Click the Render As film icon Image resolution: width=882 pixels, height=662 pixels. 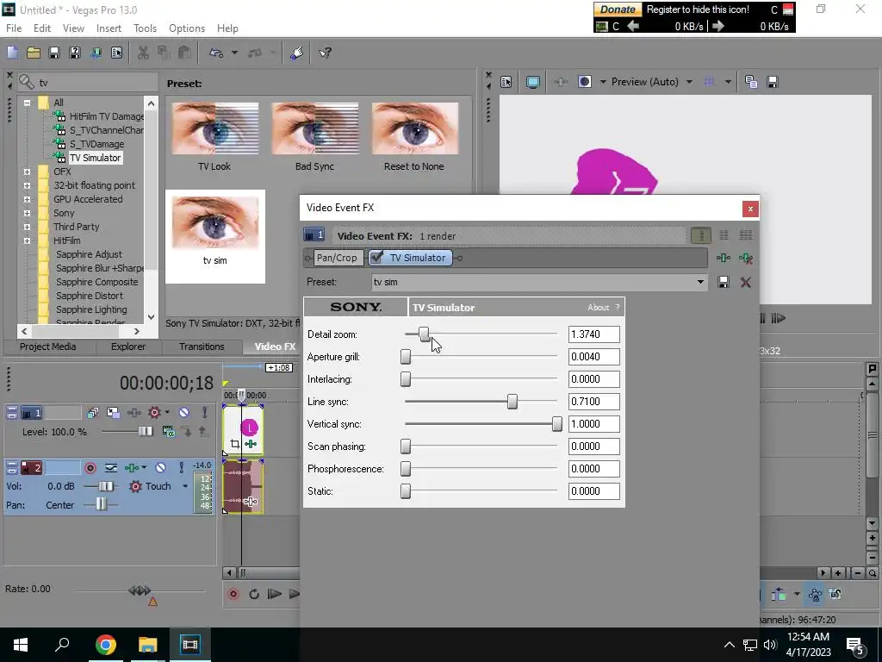96,53
